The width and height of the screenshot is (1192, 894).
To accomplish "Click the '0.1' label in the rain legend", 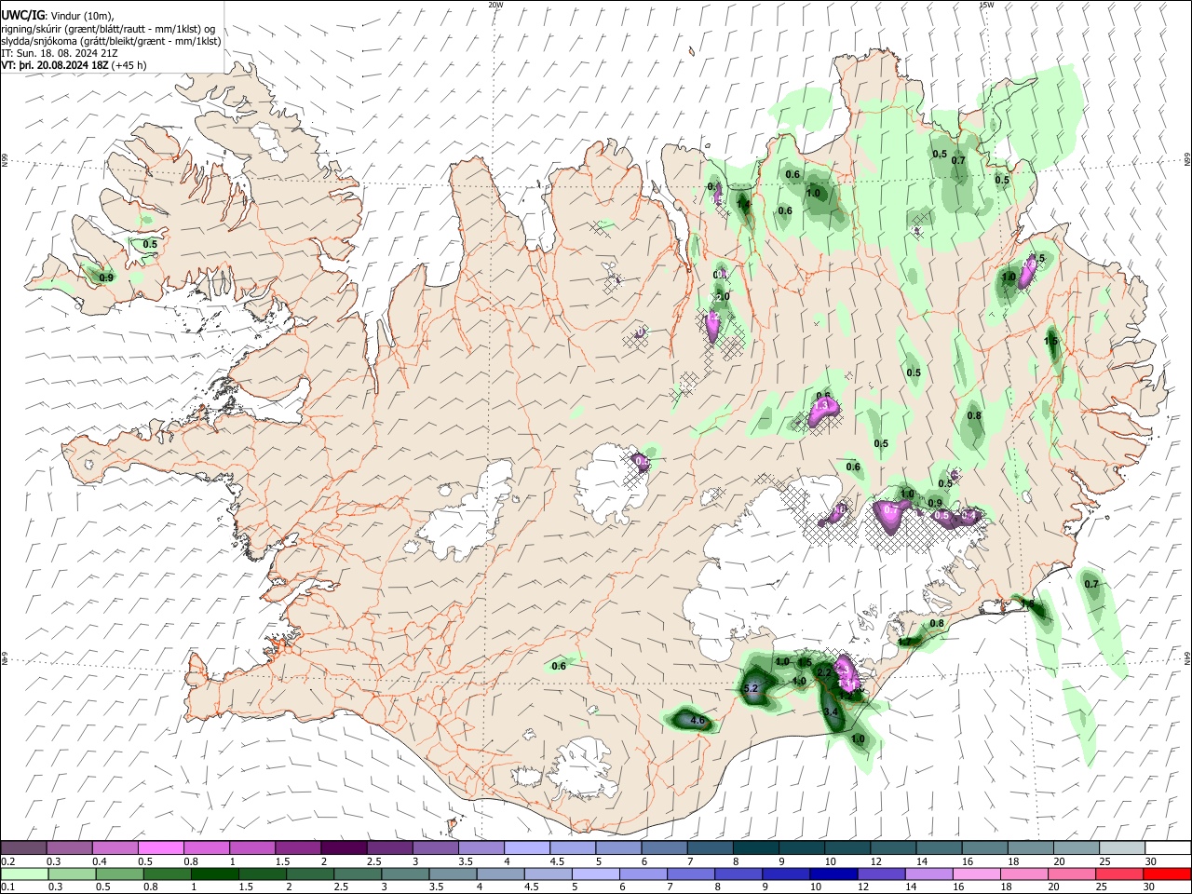I will 7,887.
